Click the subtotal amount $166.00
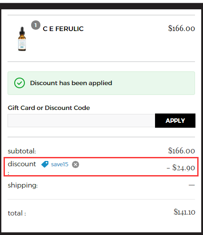This screenshot has width=203, height=235. pyautogui.click(x=182, y=151)
